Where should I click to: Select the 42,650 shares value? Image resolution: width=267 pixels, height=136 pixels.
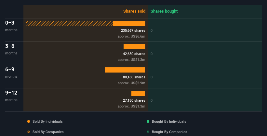click(x=134, y=54)
